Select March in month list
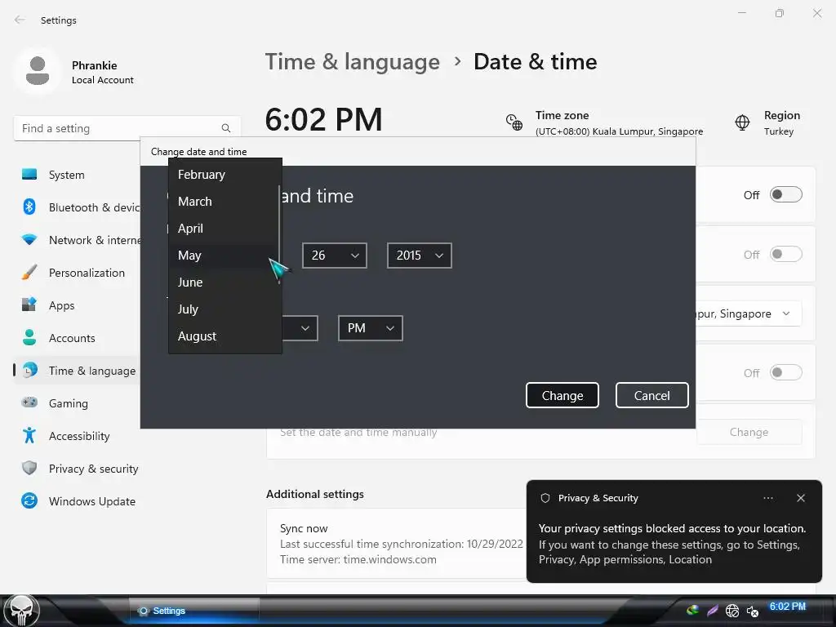This screenshot has width=836, height=627. pos(224,202)
